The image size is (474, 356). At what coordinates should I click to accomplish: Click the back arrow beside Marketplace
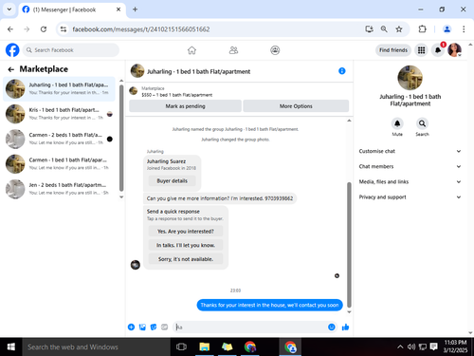(x=11, y=69)
